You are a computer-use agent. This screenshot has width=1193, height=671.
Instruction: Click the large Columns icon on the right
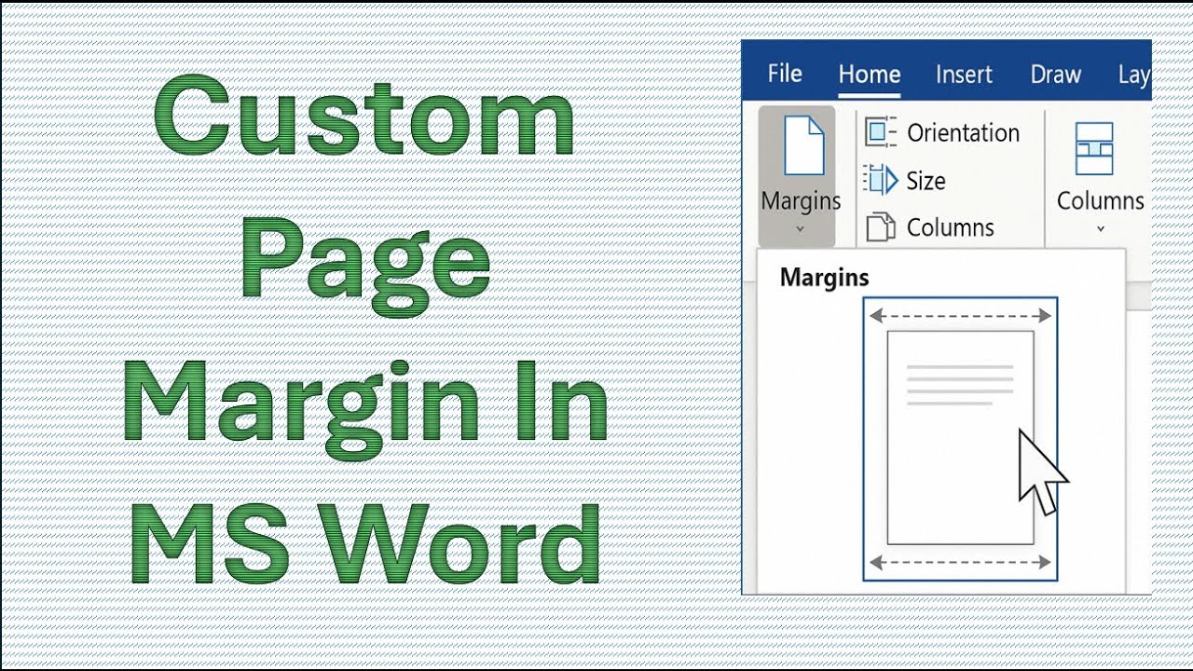point(1094,149)
